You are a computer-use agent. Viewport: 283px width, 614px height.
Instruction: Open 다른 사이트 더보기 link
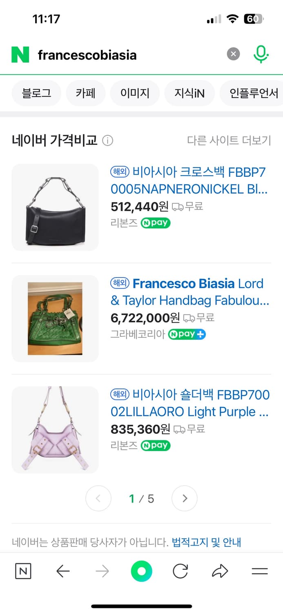point(229,140)
